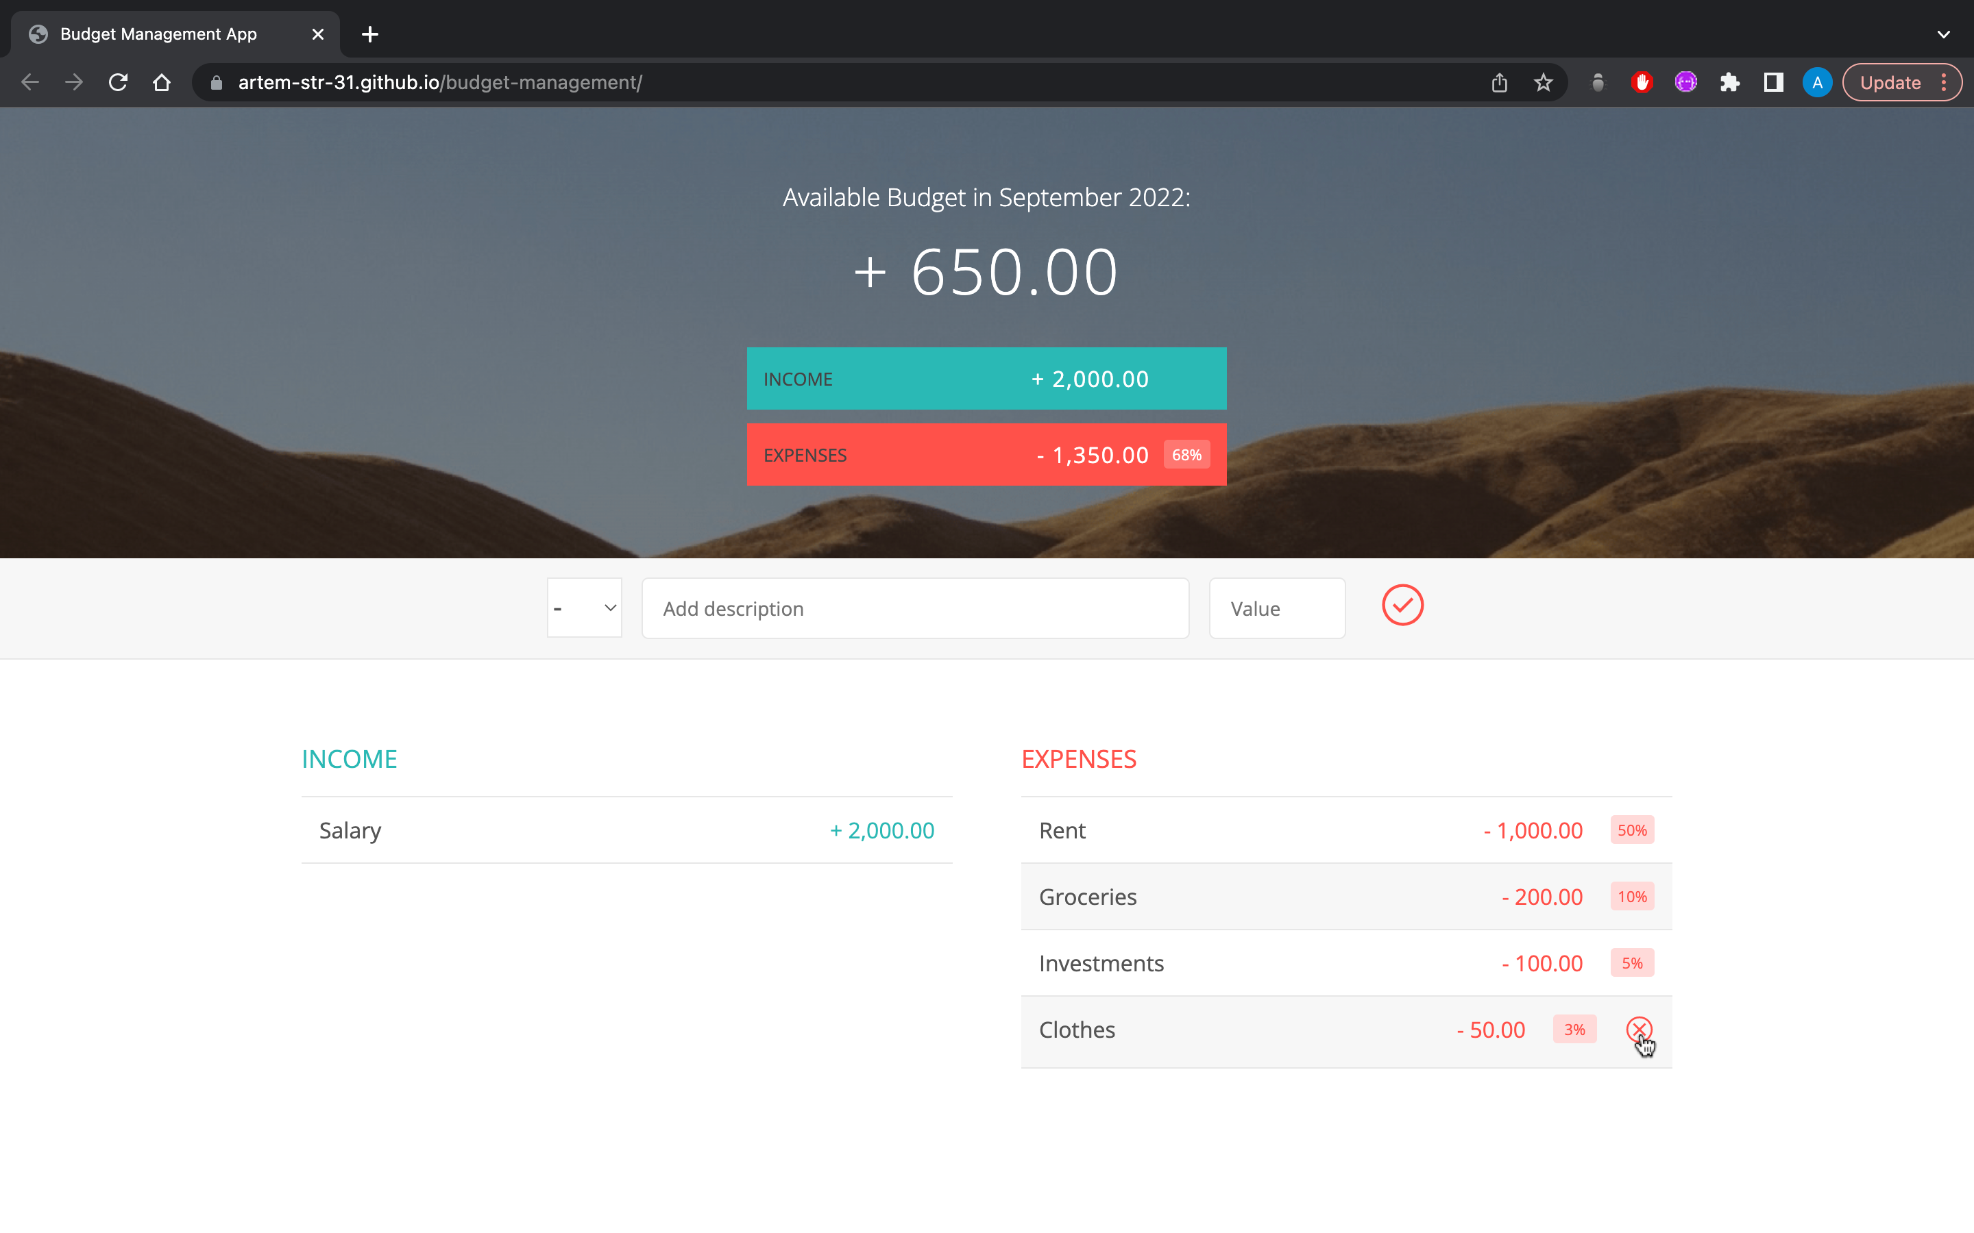Screen dimensions: 1974x1233
Task: Open the Chrome three-dot menu
Action: (x=1944, y=82)
